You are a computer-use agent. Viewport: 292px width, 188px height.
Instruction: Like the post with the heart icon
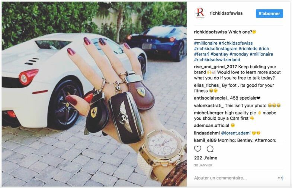198,149
